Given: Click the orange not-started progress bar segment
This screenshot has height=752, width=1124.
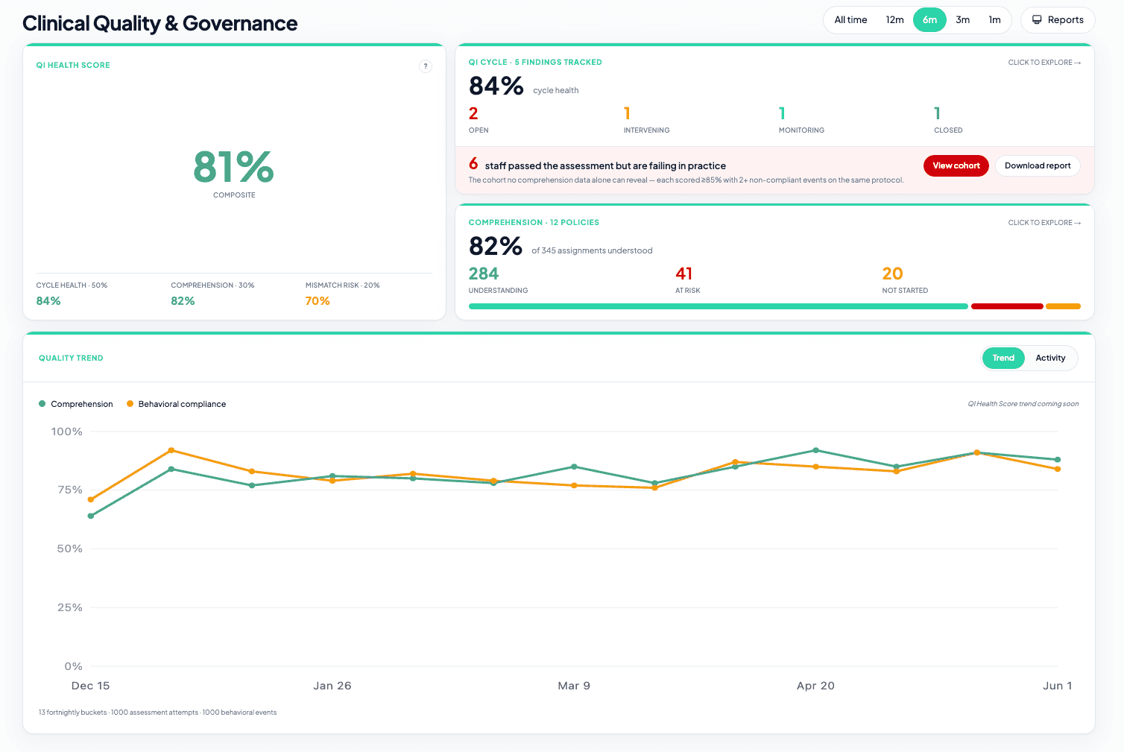Looking at the screenshot, I should coord(1063,306).
